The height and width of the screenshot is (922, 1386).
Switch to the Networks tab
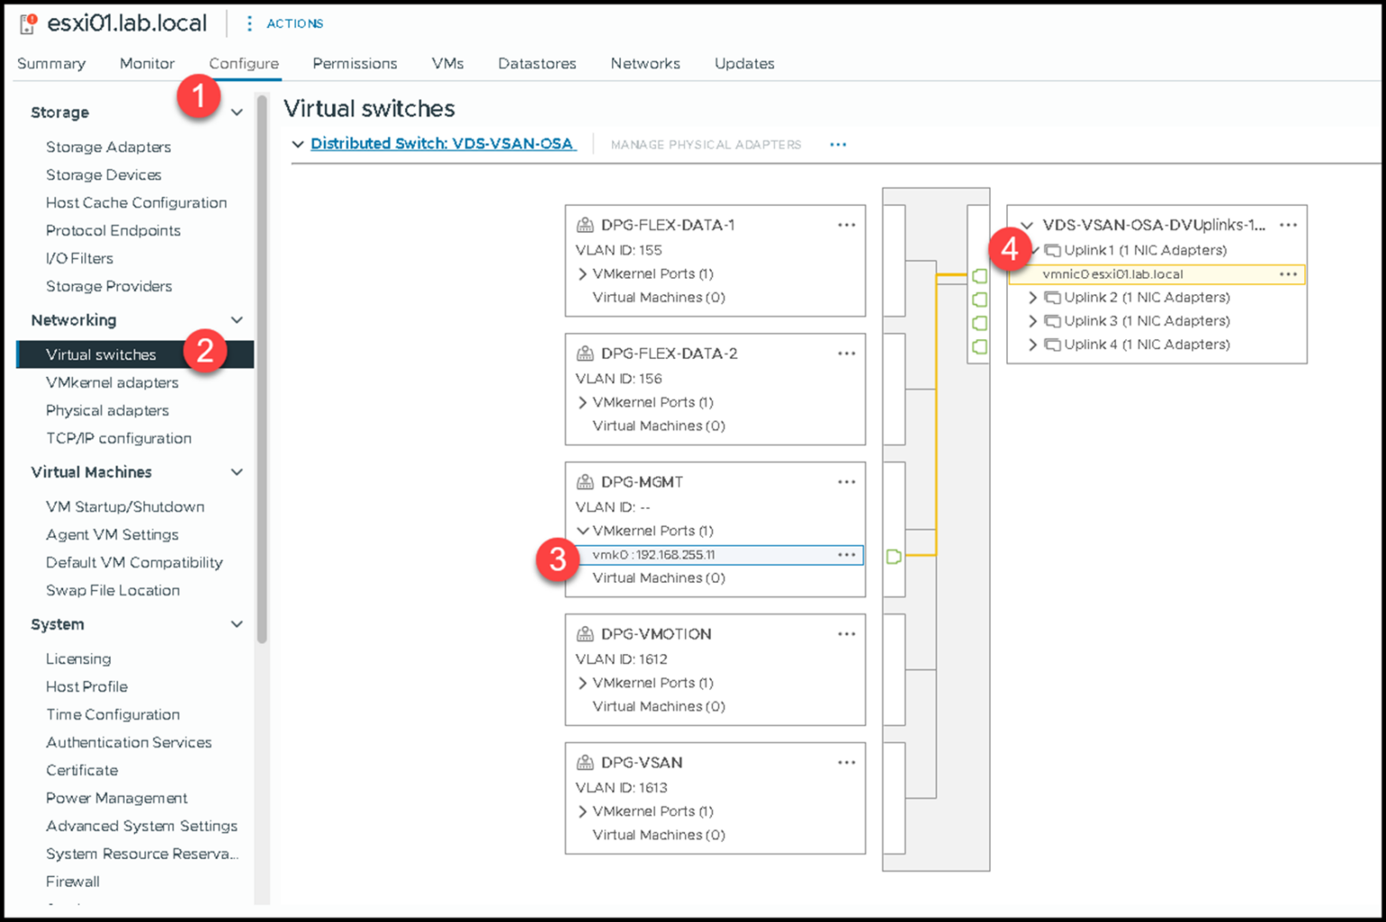[x=645, y=63]
